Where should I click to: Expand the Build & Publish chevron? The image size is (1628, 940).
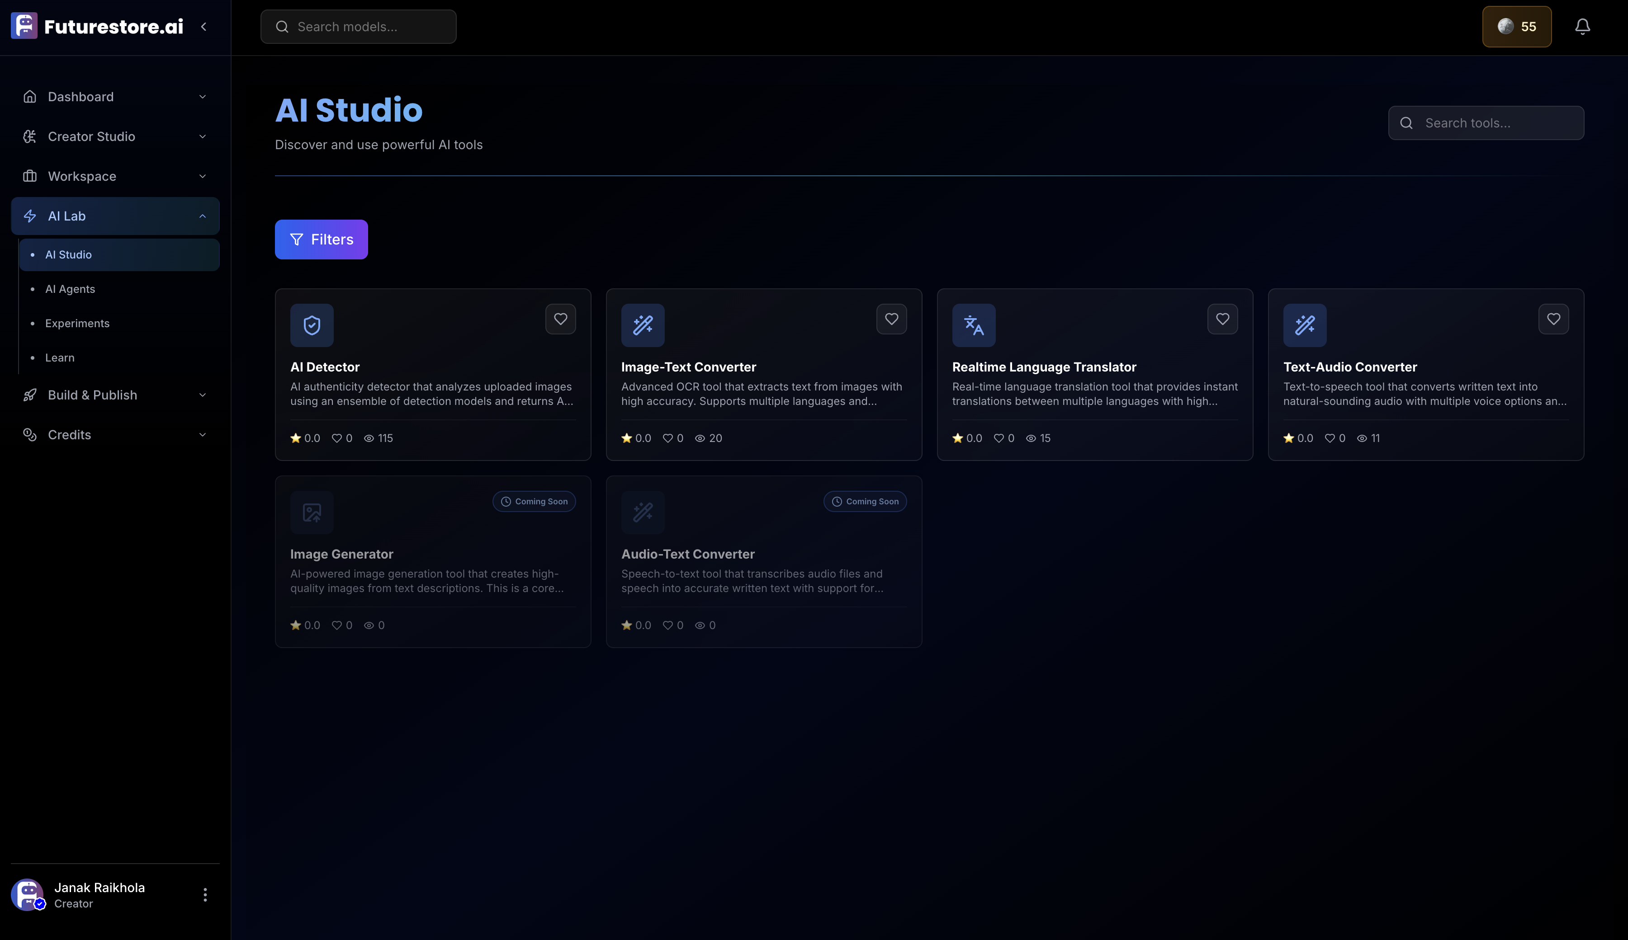(x=202, y=395)
